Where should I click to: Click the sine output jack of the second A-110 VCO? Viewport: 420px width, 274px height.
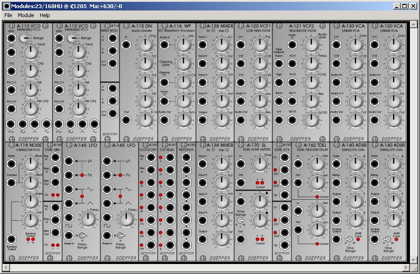click(x=94, y=124)
